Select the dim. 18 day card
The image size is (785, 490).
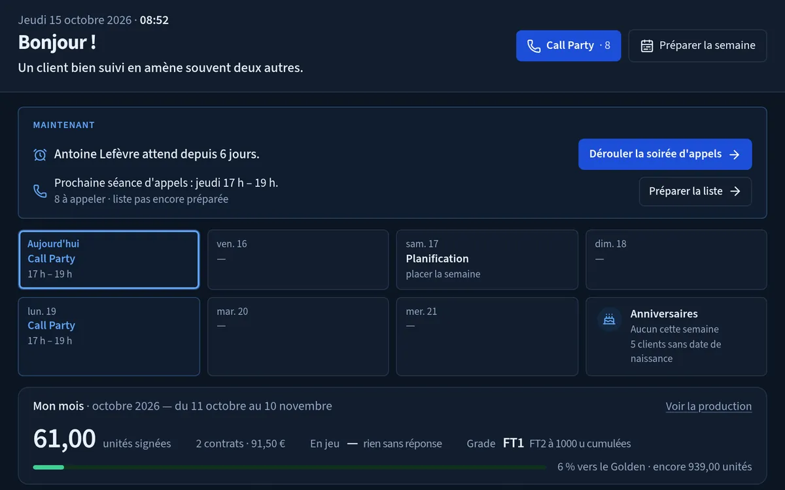click(x=676, y=259)
